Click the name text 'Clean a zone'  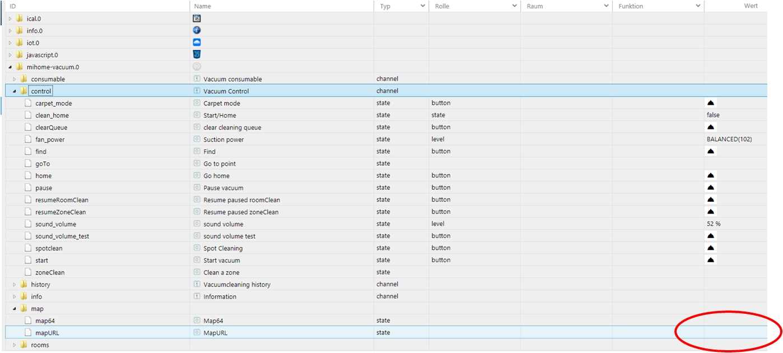pyautogui.click(x=221, y=272)
